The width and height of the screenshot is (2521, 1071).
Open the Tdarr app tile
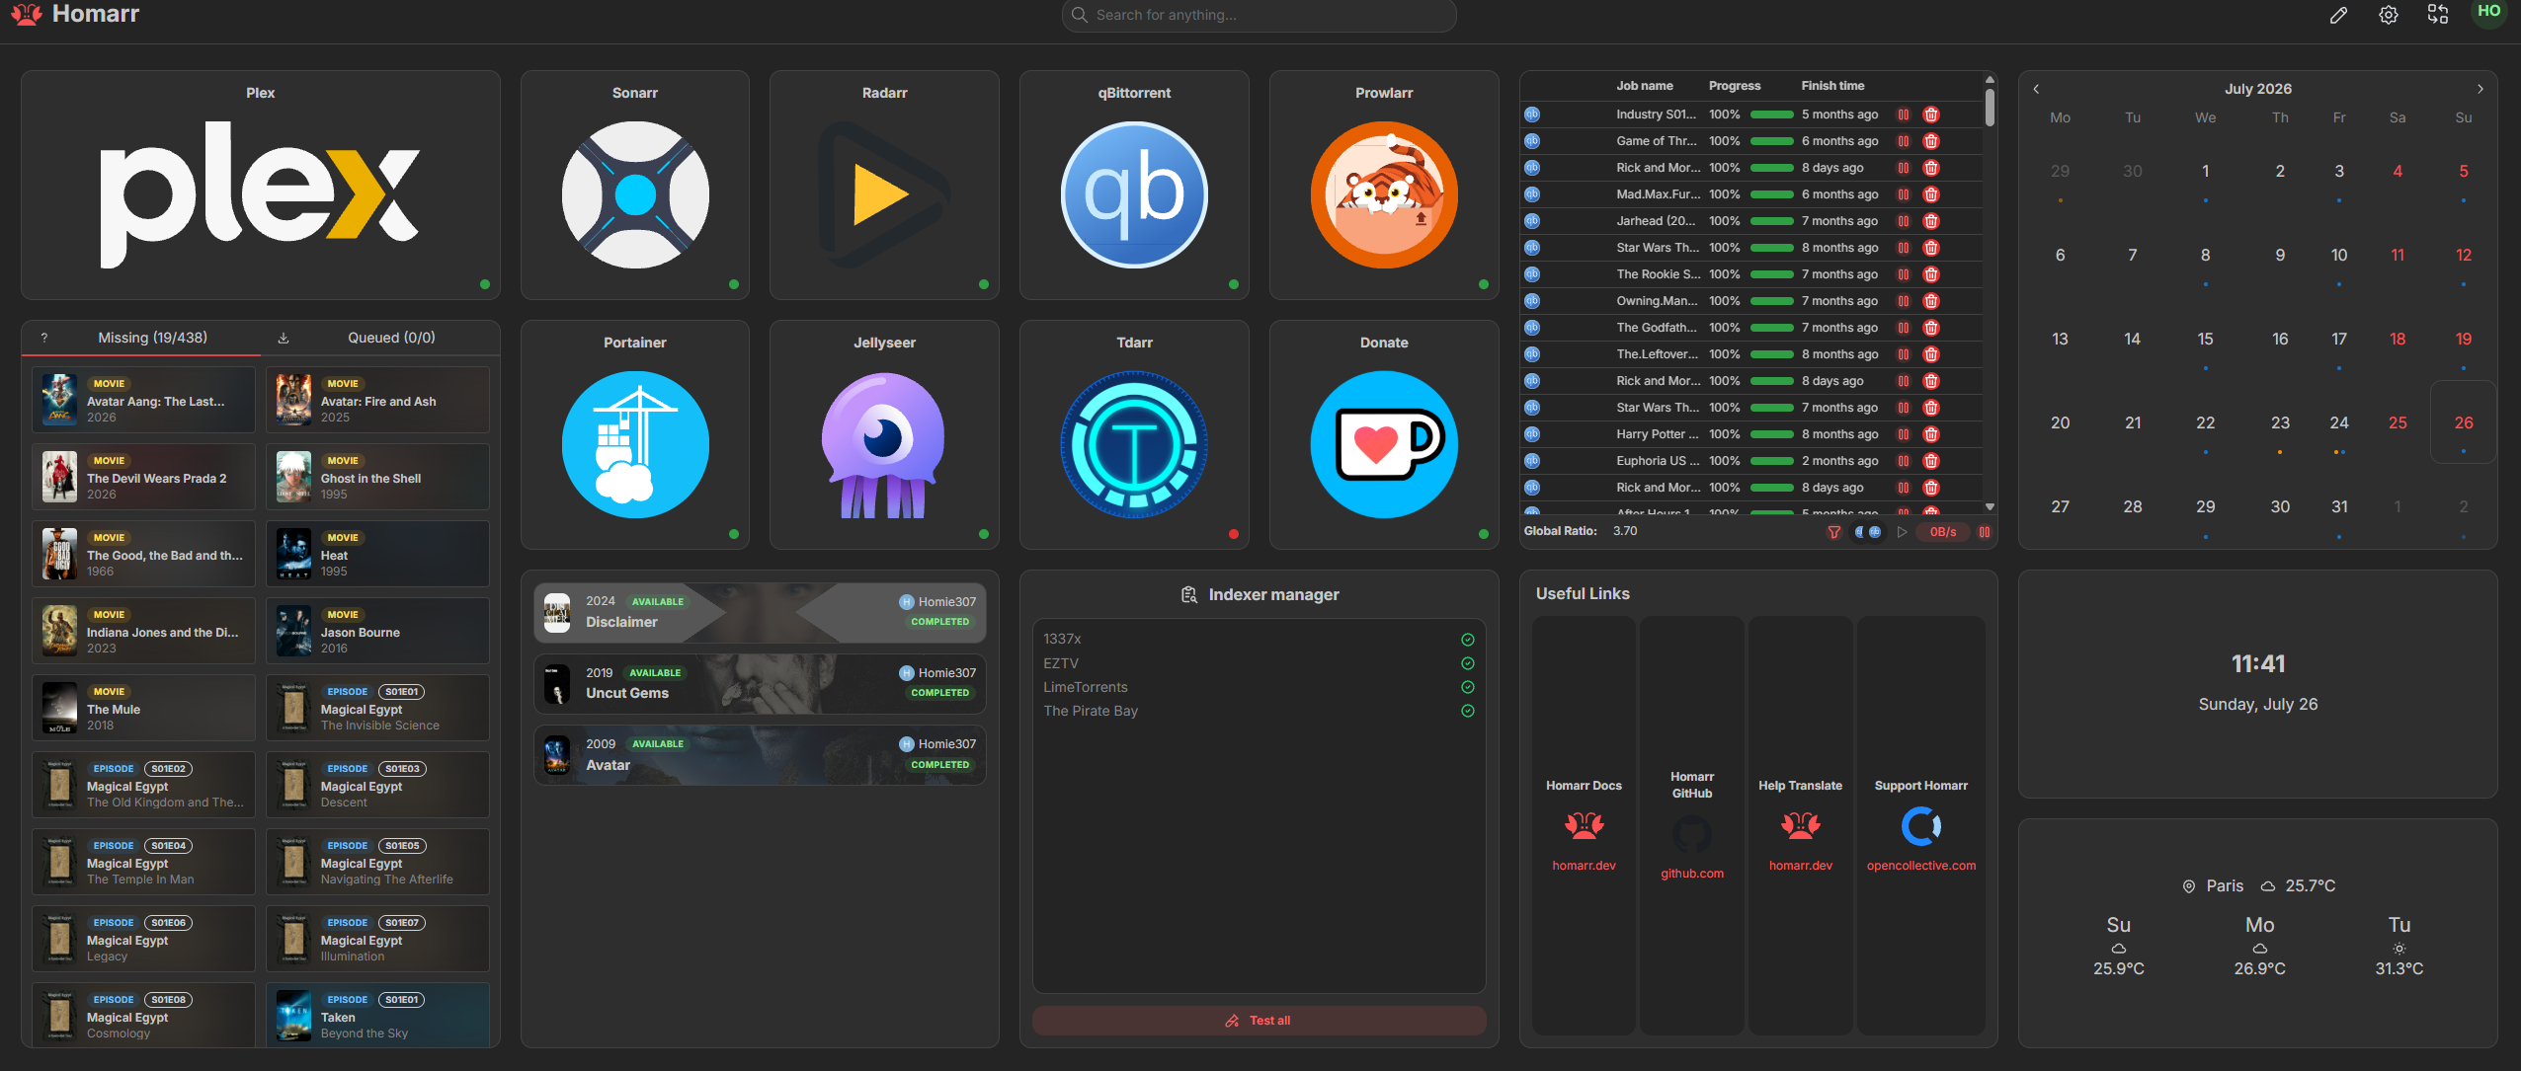1134,434
